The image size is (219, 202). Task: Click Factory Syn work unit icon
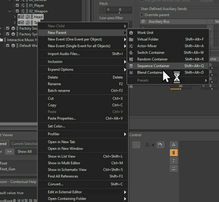(x=13, y=34)
